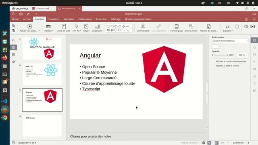Click the symbol insert icon
The height and width of the screenshot is (145, 258).
[237, 27]
